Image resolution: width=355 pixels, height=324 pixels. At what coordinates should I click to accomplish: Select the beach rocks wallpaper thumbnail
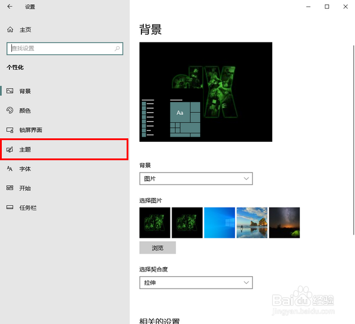pyautogui.click(x=252, y=223)
